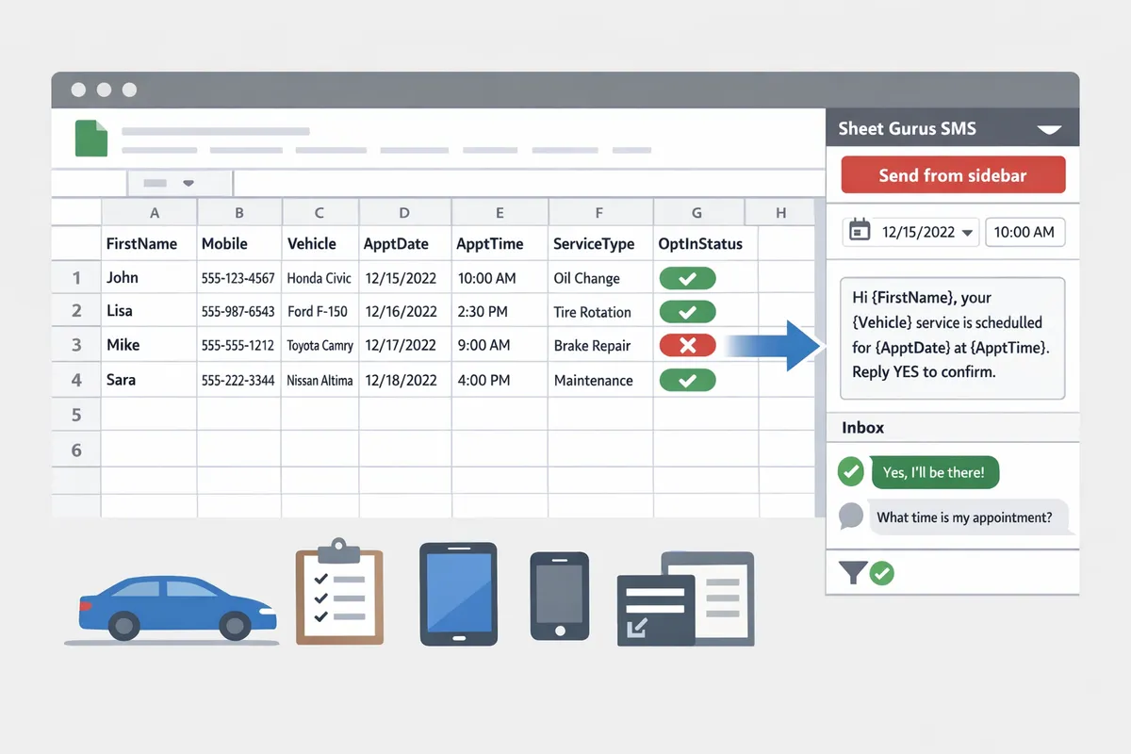Select row 5 header
The width and height of the screenshot is (1131, 754).
tap(76, 415)
